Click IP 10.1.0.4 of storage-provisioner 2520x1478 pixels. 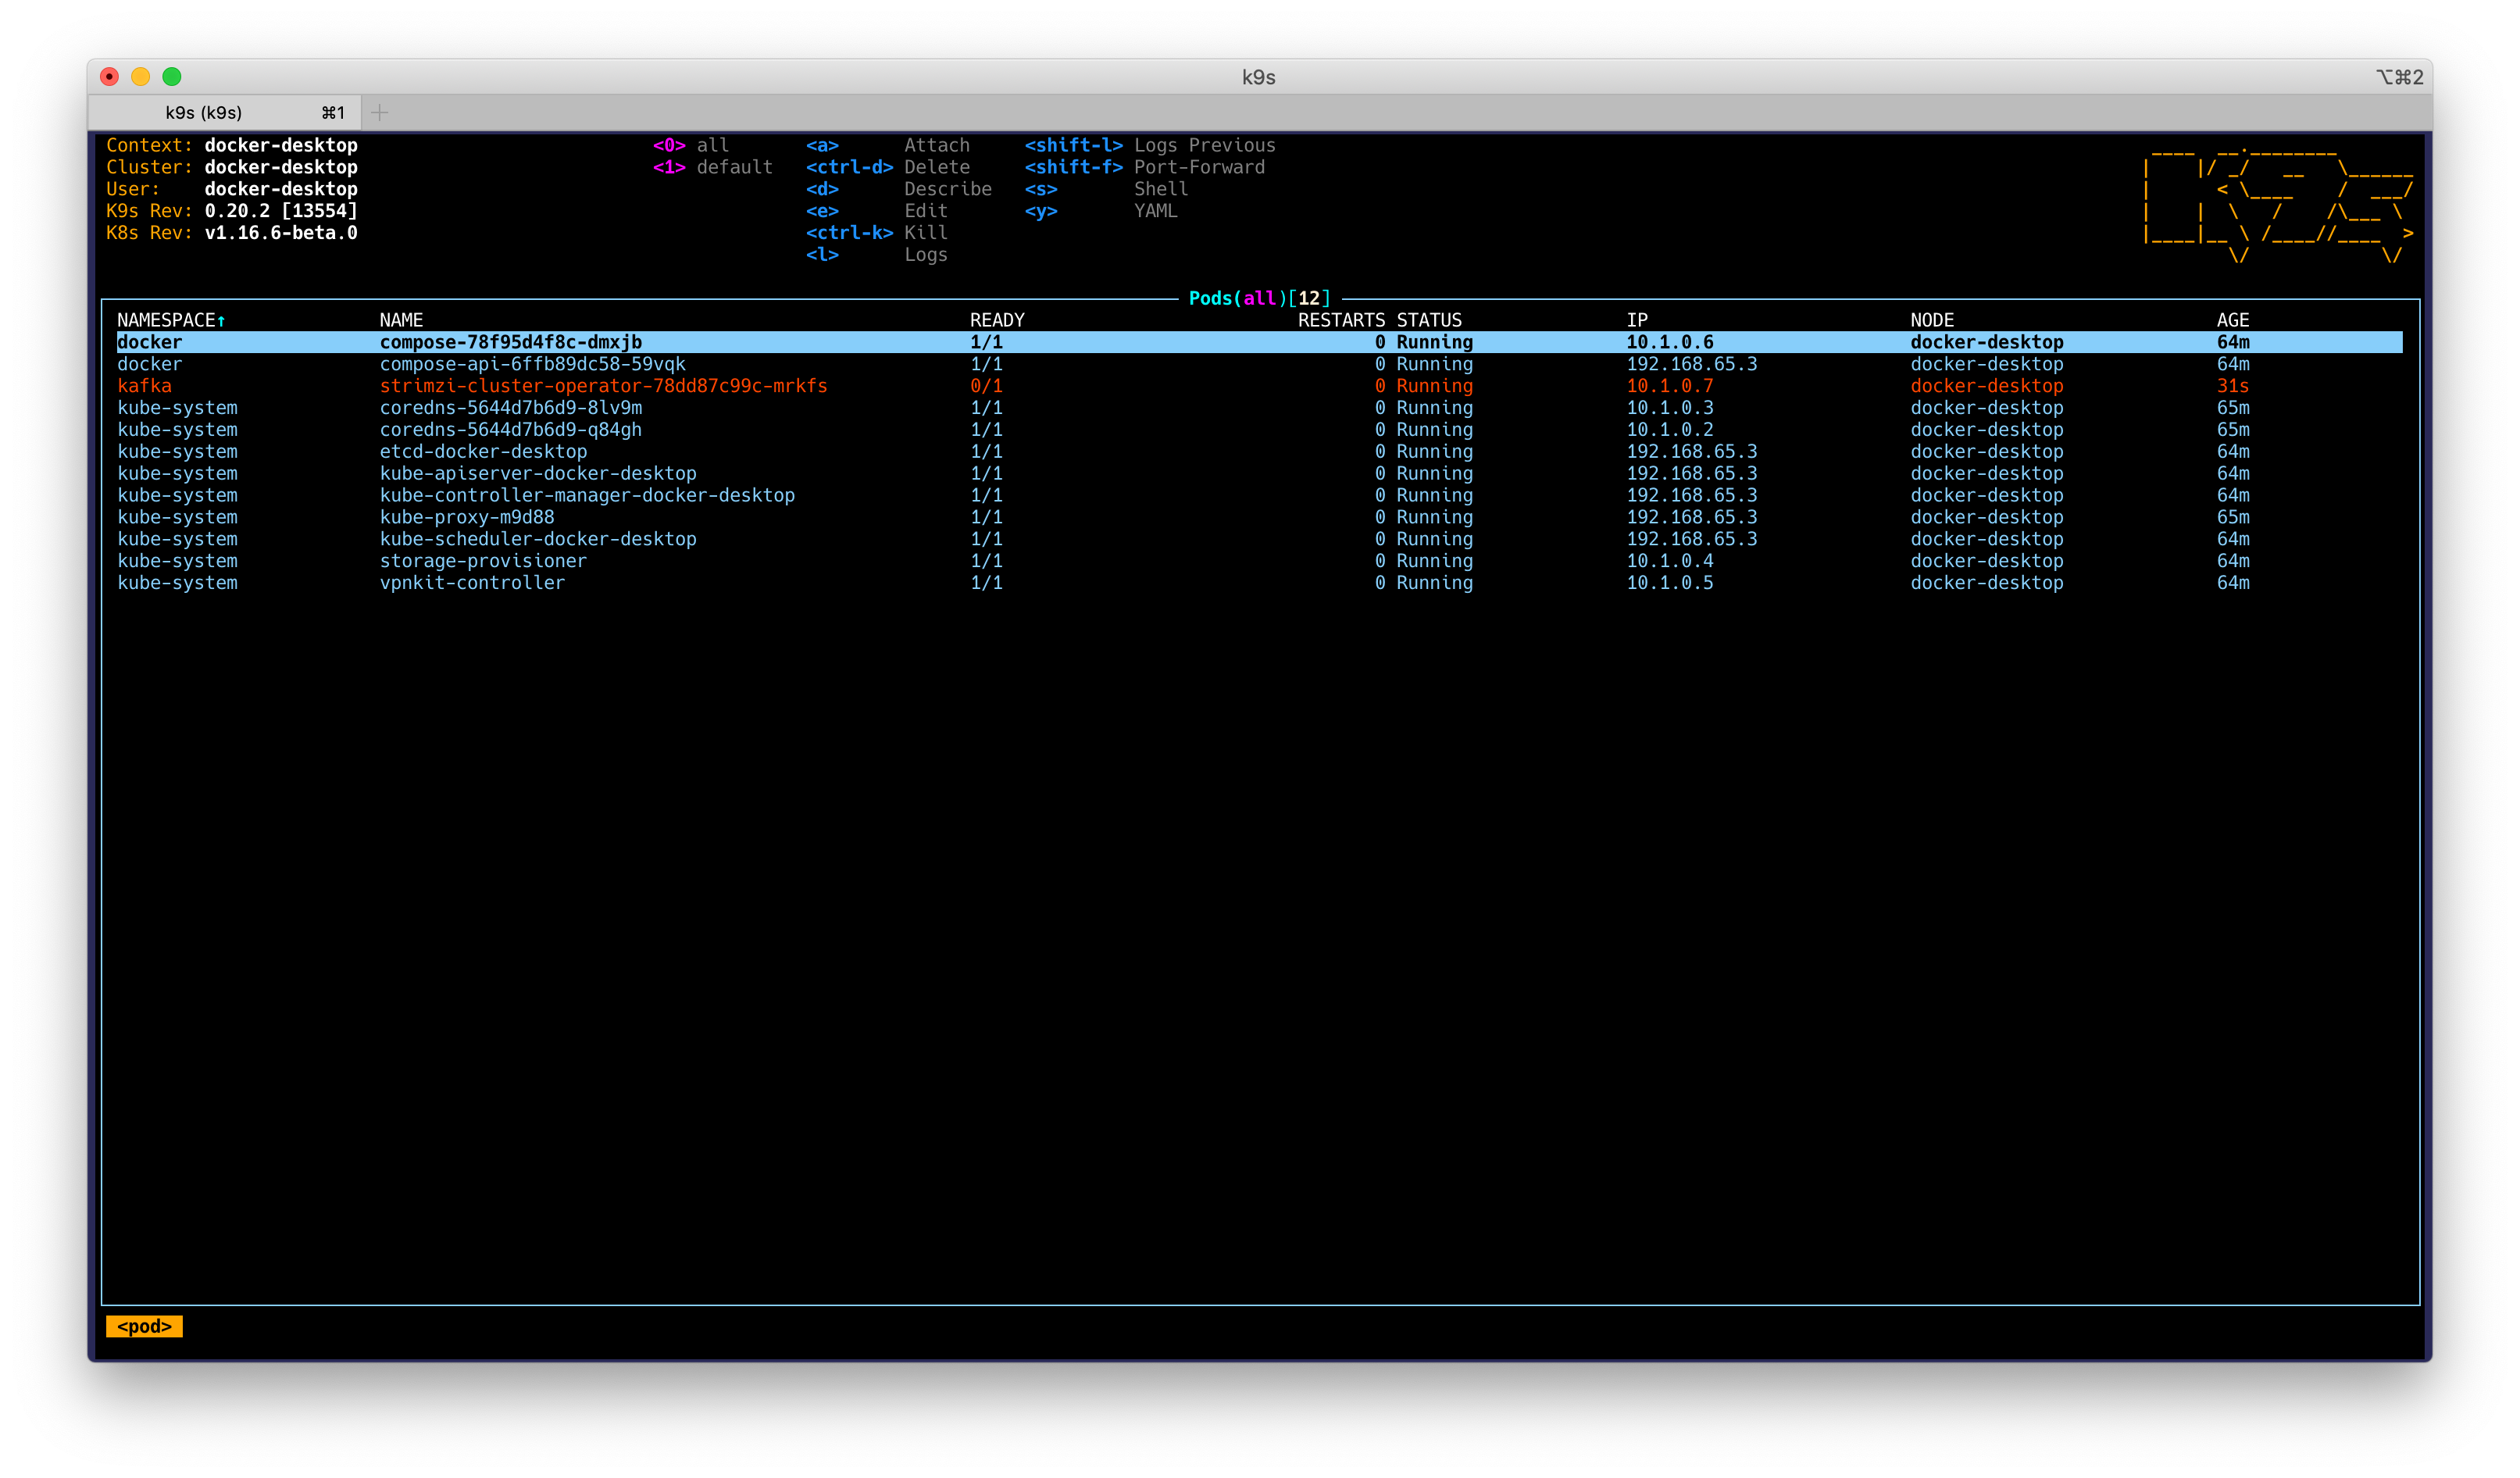(1669, 561)
